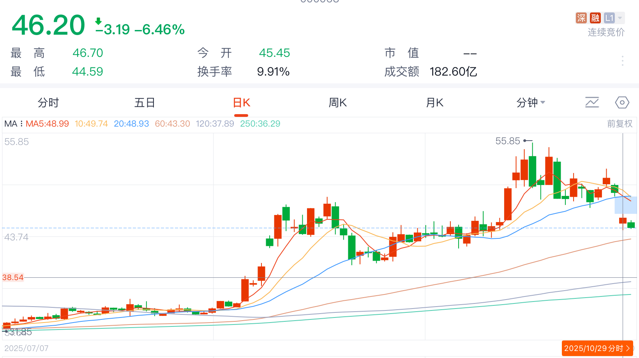
Task: Select the 月K monthly candlestick tab
Action: (435, 103)
